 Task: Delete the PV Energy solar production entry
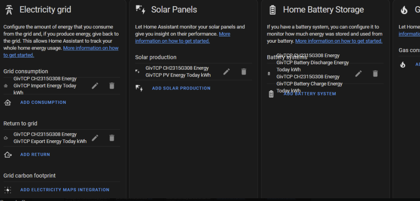click(x=243, y=71)
